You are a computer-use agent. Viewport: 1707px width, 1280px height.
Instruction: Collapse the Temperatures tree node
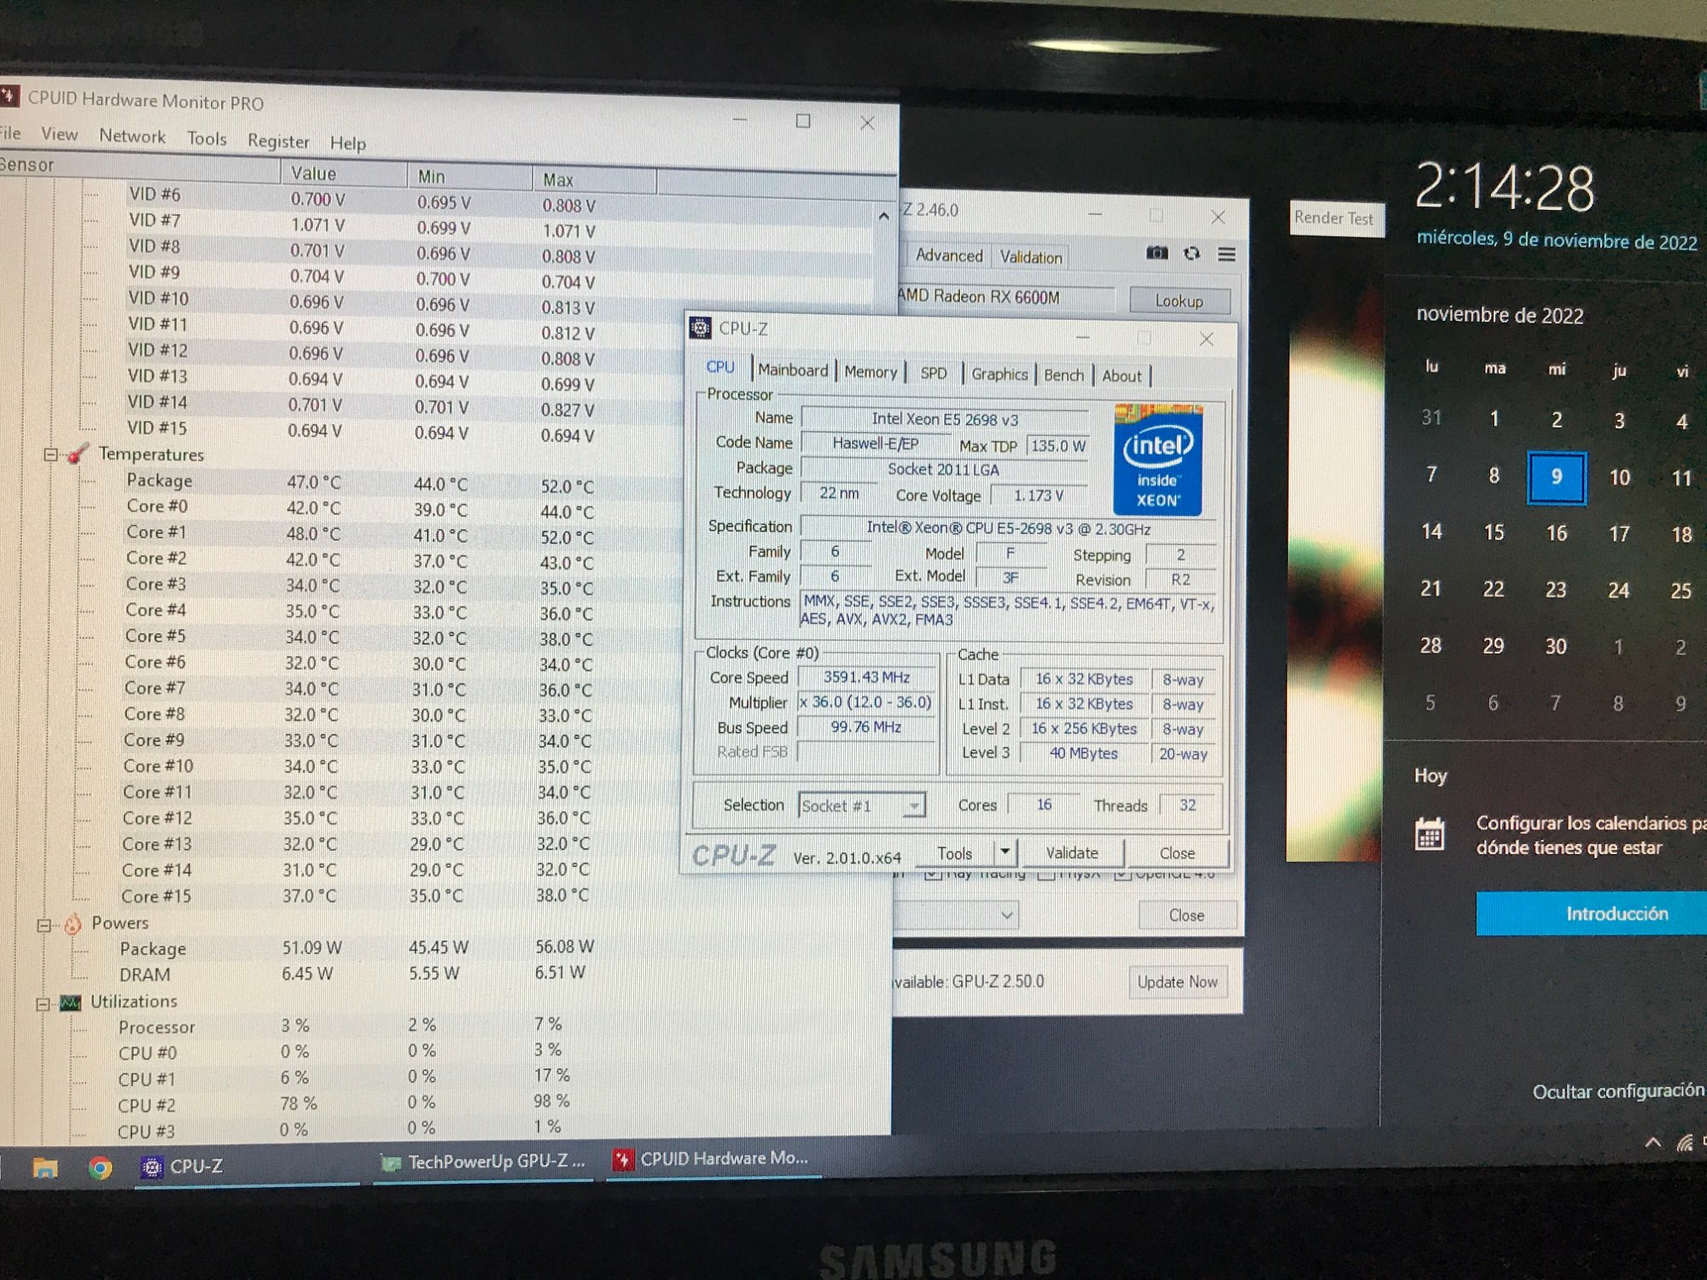tap(50, 455)
